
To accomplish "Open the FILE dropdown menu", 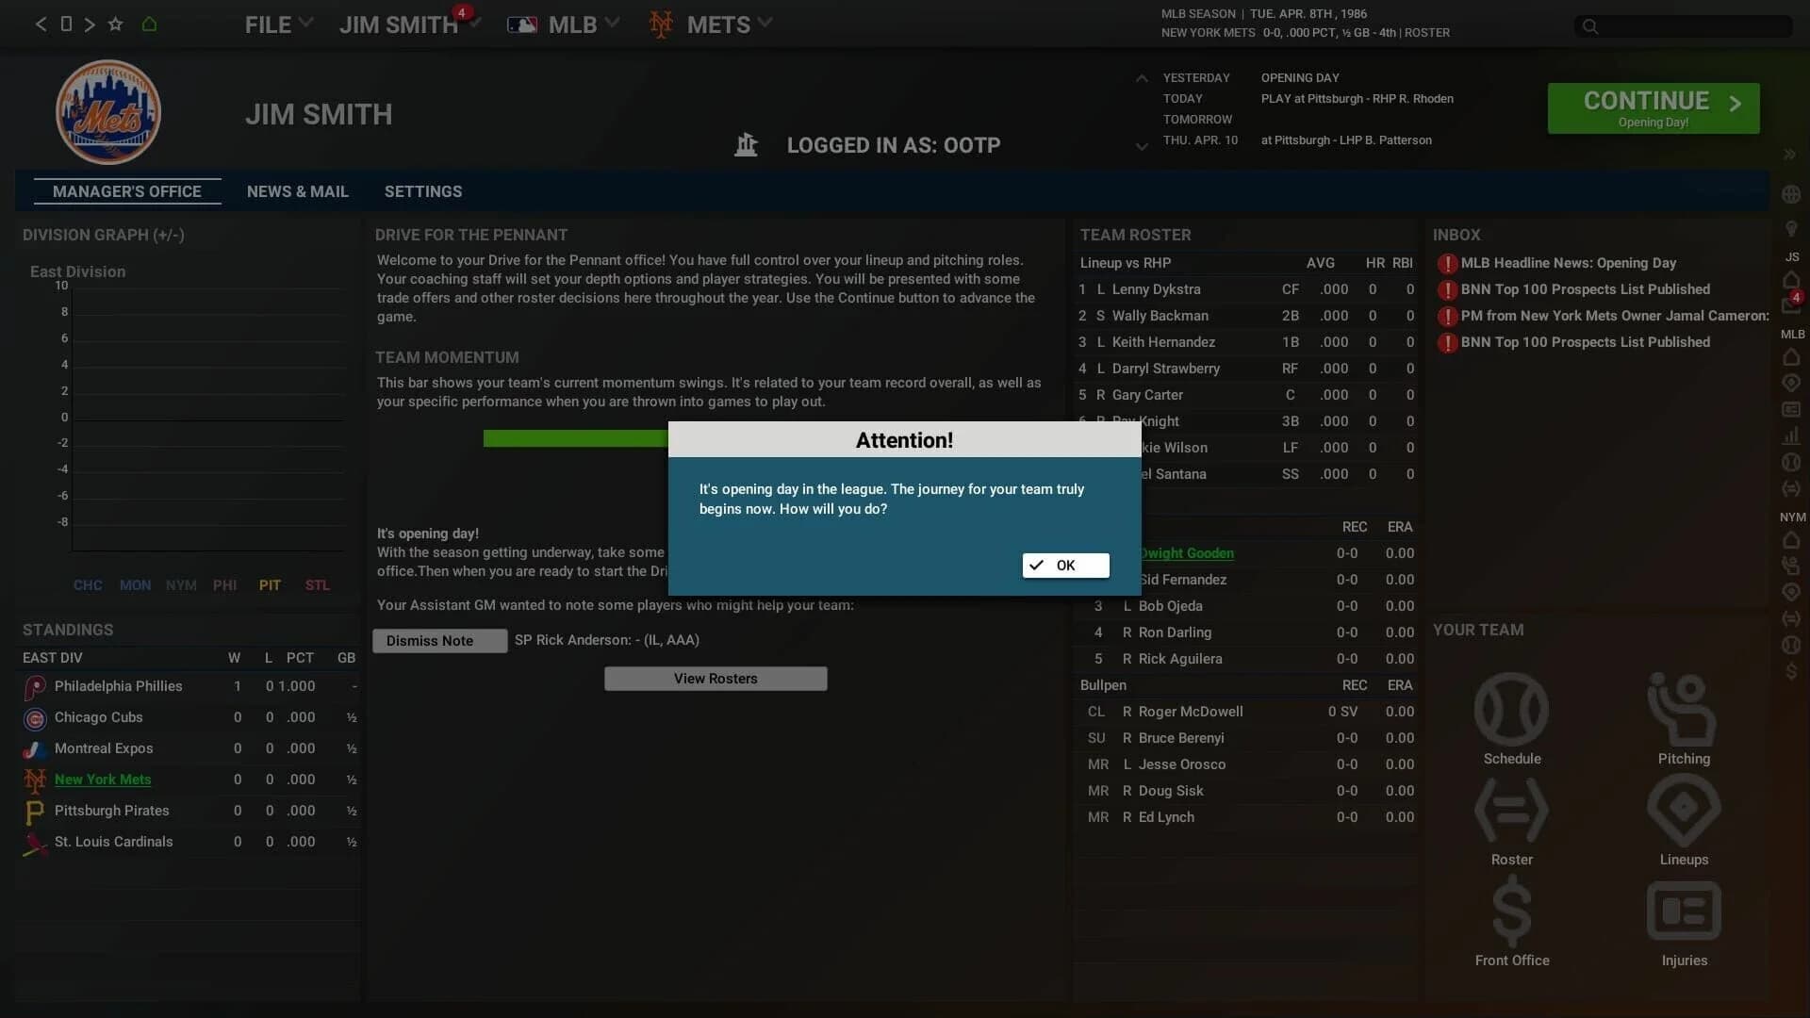I will (276, 25).
